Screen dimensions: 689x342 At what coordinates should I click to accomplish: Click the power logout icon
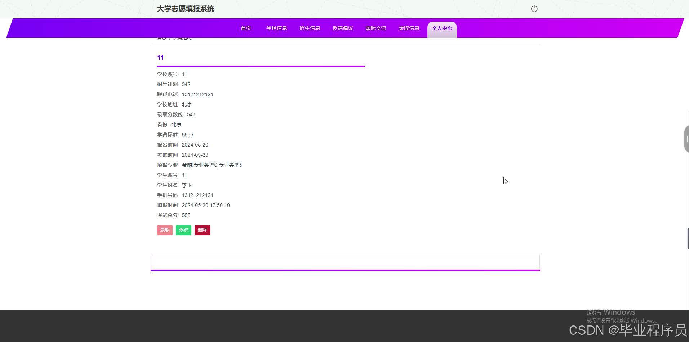click(534, 9)
